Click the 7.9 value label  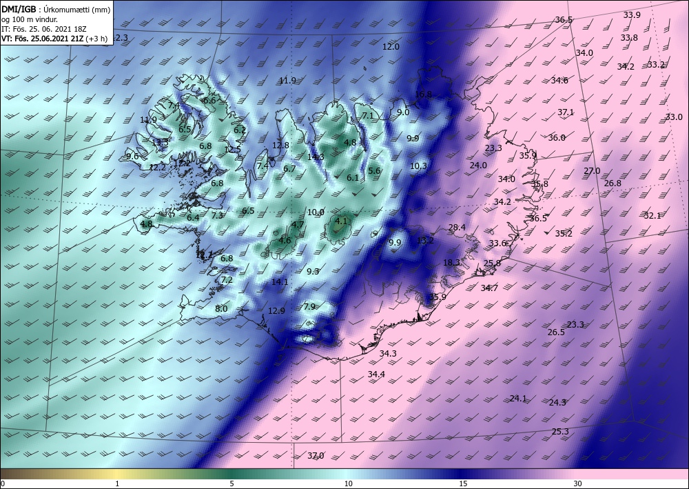[x=309, y=307]
